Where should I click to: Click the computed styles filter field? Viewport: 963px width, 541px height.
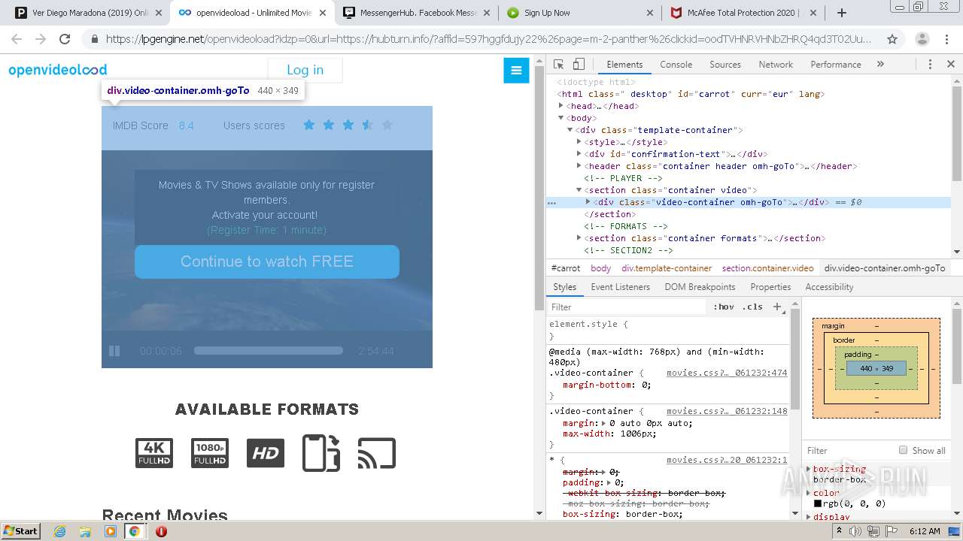pyautogui.click(x=849, y=450)
